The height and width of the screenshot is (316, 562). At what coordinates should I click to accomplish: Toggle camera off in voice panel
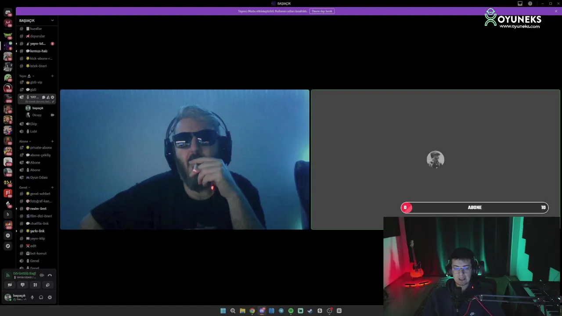(x=10, y=285)
